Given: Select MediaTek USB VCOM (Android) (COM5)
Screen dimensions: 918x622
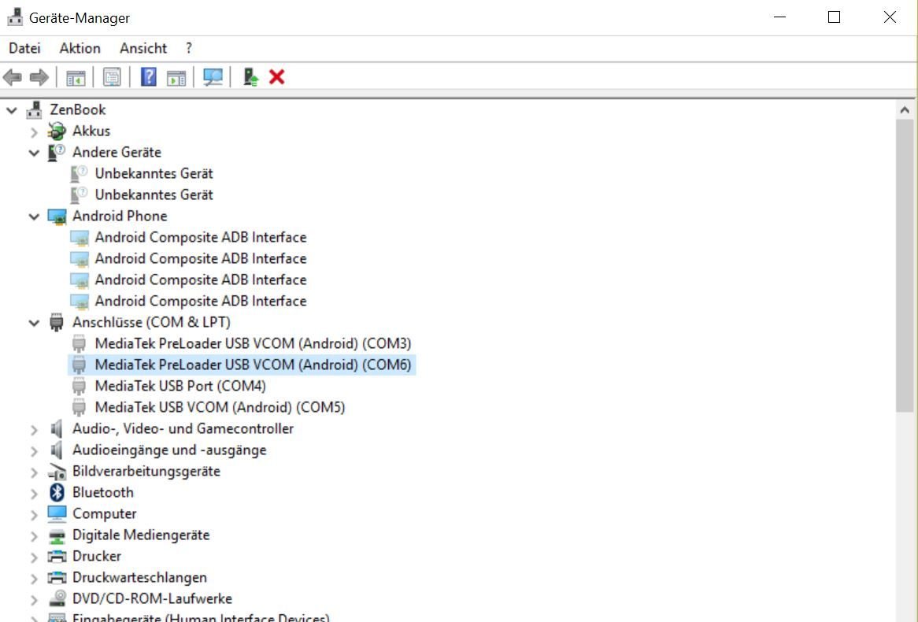Looking at the screenshot, I should point(220,407).
